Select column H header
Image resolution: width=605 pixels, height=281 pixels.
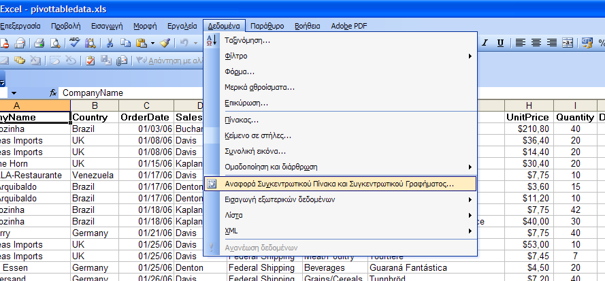(529, 105)
